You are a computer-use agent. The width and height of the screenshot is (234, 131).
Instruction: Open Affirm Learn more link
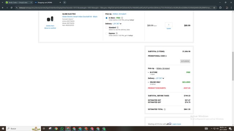tap(177, 124)
